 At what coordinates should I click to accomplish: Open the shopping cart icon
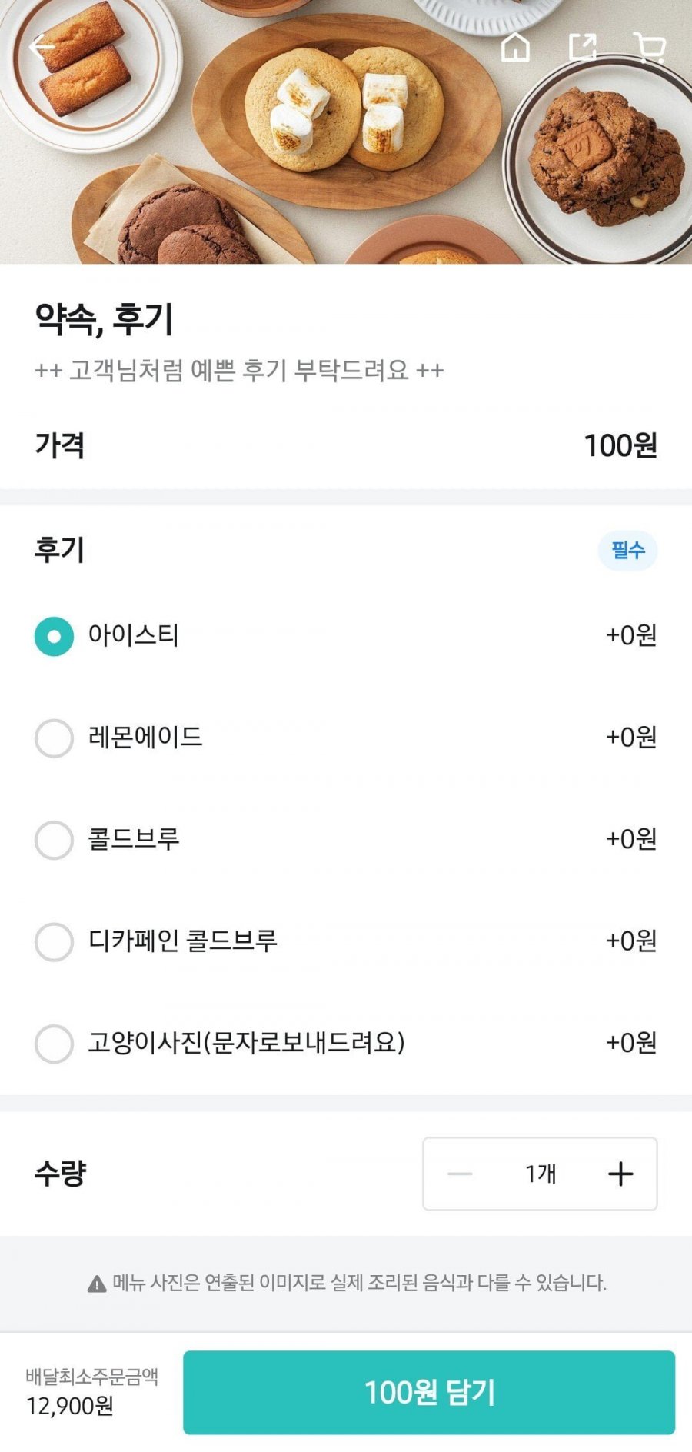click(x=650, y=47)
